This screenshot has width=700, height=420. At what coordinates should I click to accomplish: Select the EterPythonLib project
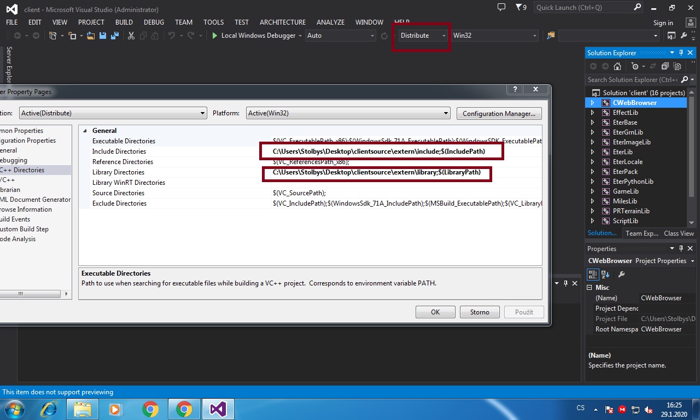pos(633,182)
